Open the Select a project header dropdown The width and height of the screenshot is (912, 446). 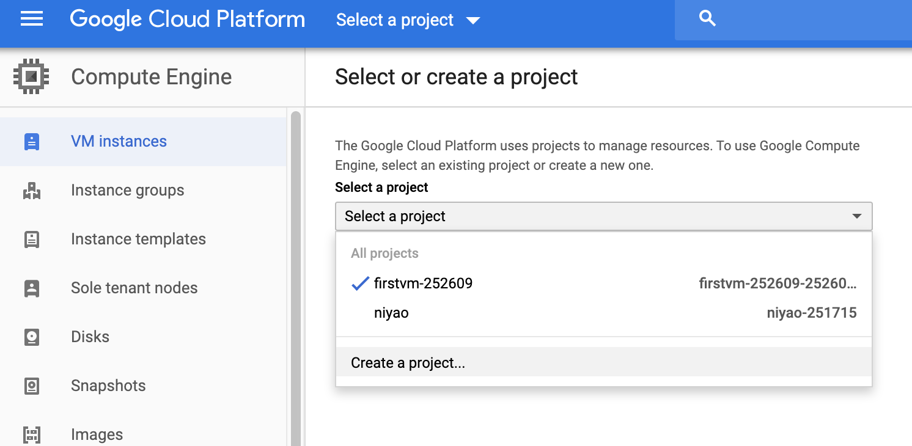[408, 20]
